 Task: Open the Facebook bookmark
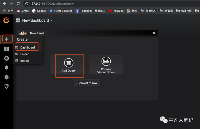90,11
